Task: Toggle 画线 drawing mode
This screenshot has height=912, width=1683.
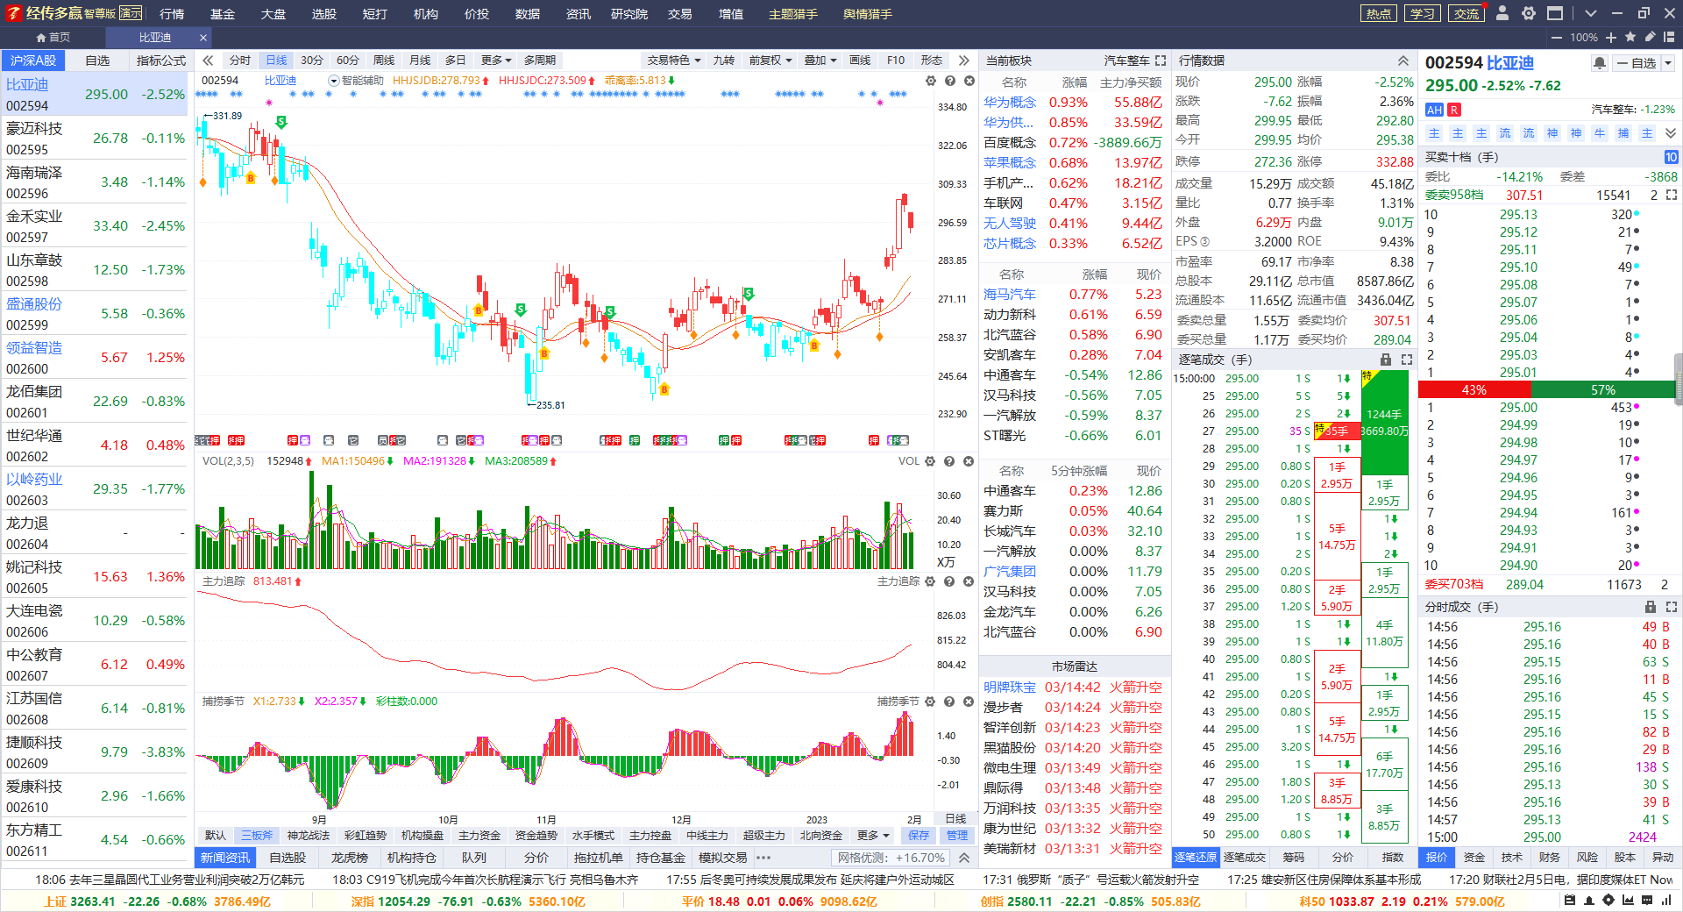Action: (861, 61)
